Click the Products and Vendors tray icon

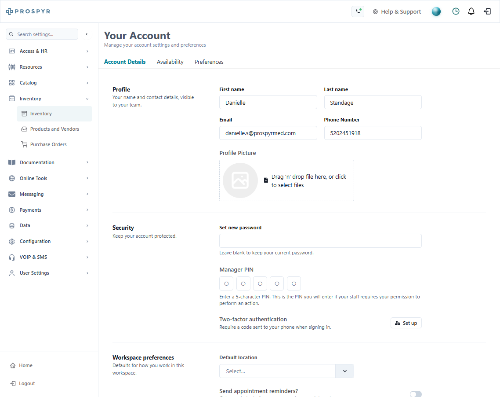(24, 129)
